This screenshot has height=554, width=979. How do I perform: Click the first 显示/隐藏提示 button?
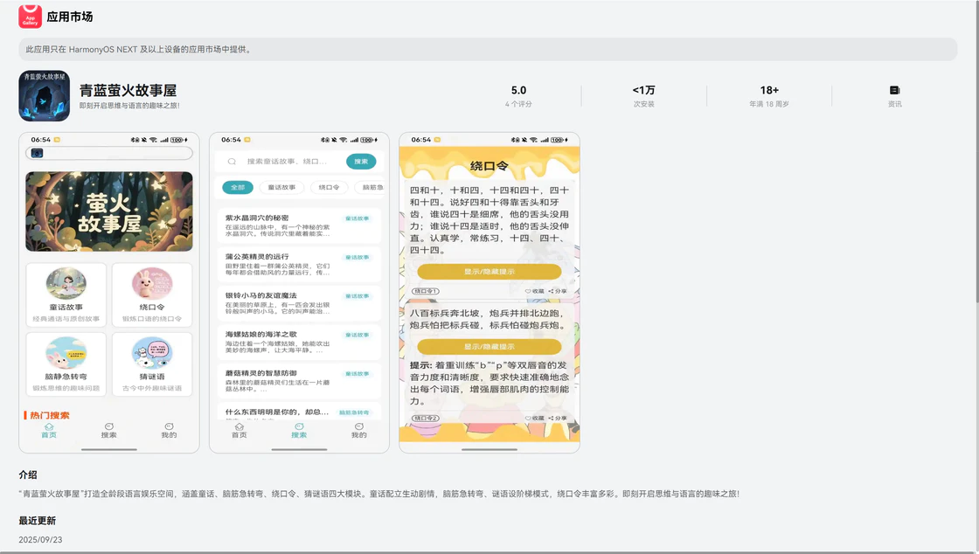point(489,272)
